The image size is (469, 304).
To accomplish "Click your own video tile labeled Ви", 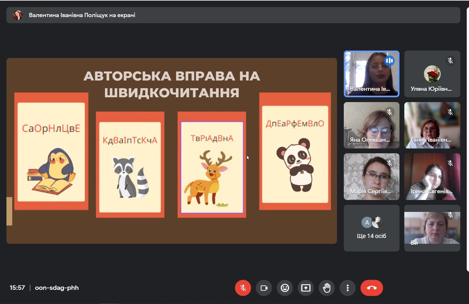I will coord(432,228).
